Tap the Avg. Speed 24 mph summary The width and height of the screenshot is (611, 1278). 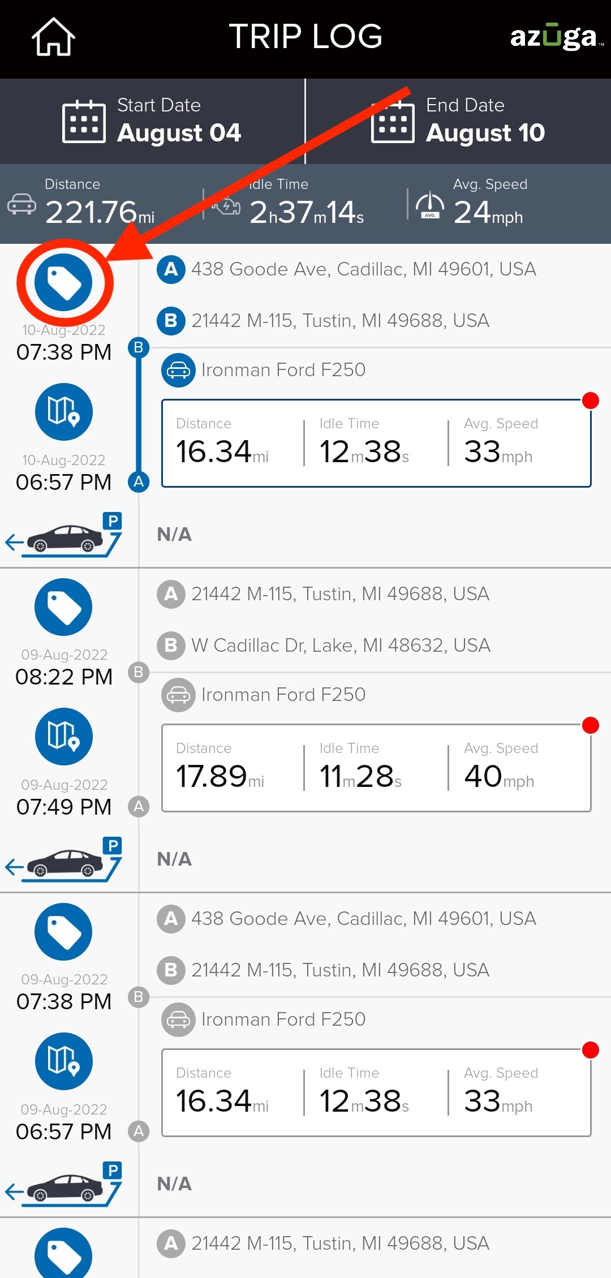(x=471, y=204)
